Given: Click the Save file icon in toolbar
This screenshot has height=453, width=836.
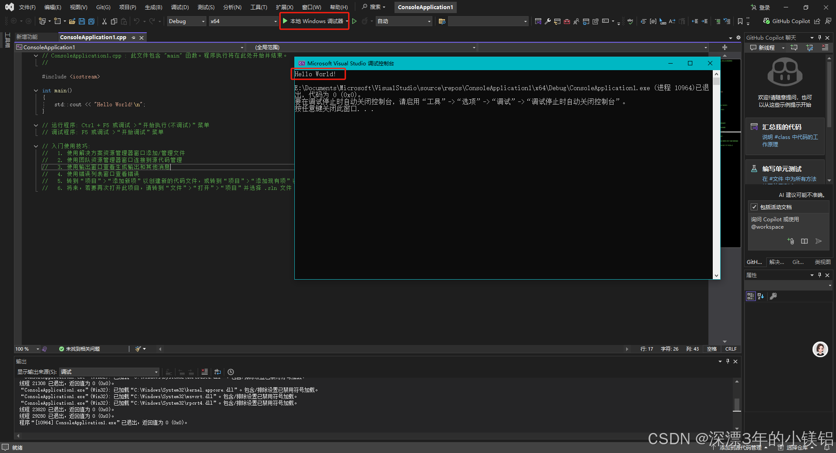Looking at the screenshot, I should pos(81,21).
